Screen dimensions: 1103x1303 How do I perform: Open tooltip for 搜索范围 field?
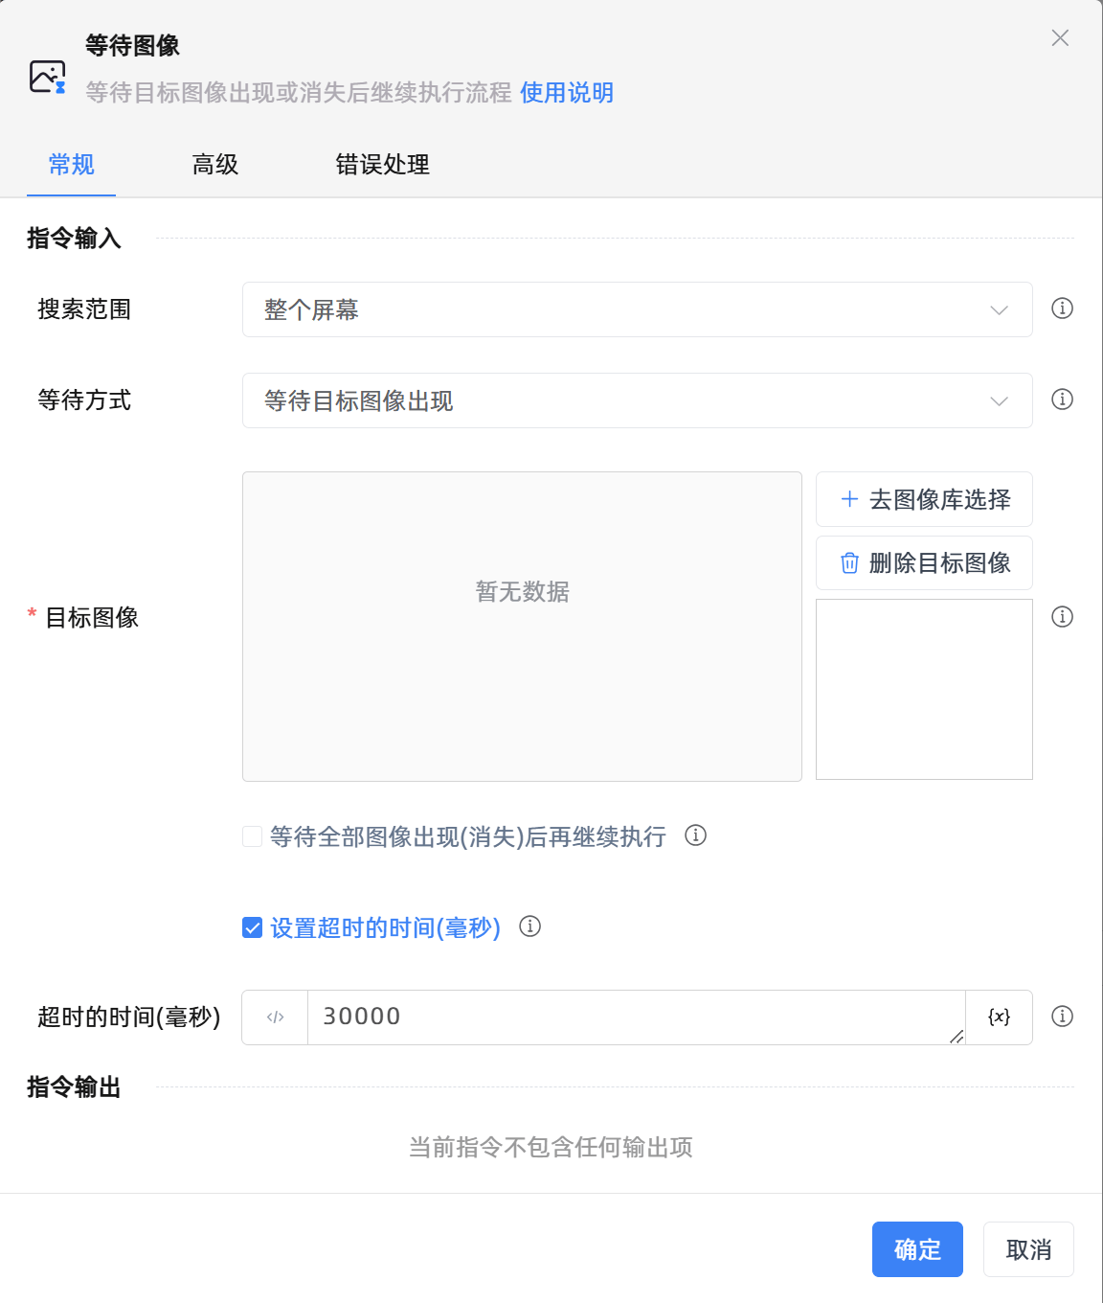[1062, 309]
